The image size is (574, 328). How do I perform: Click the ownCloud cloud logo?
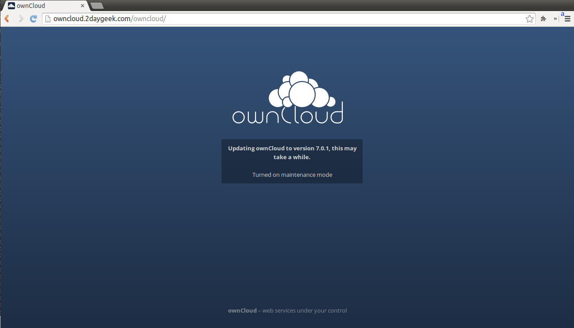(288, 97)
